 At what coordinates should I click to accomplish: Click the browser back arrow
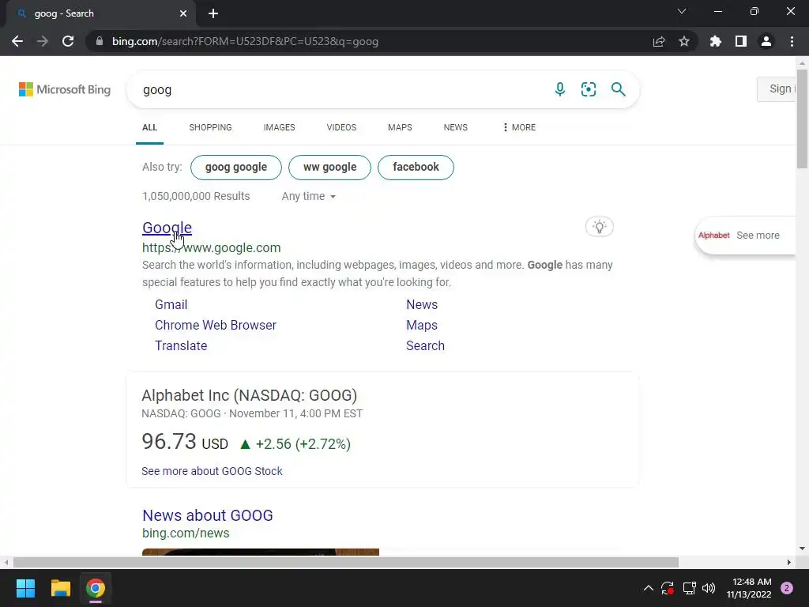pos(17,41)
